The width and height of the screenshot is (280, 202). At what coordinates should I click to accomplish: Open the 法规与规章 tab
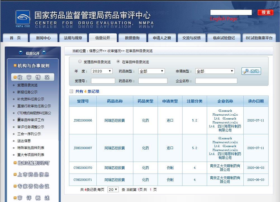pyautogui.click(x=73, y=38)
